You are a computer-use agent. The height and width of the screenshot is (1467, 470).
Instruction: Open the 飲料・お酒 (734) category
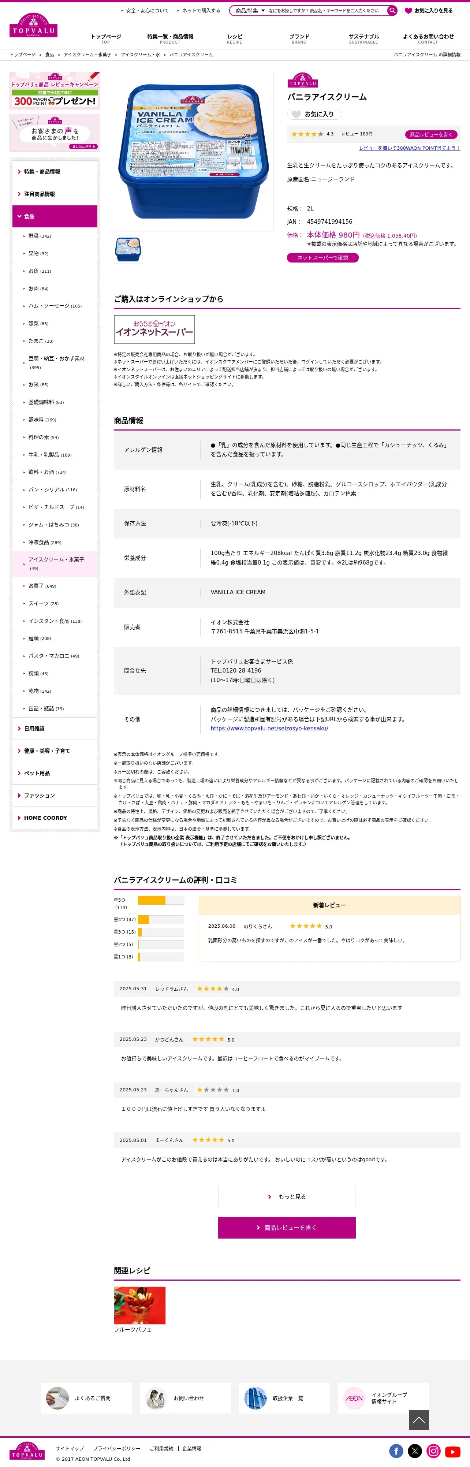click(47, 472)
